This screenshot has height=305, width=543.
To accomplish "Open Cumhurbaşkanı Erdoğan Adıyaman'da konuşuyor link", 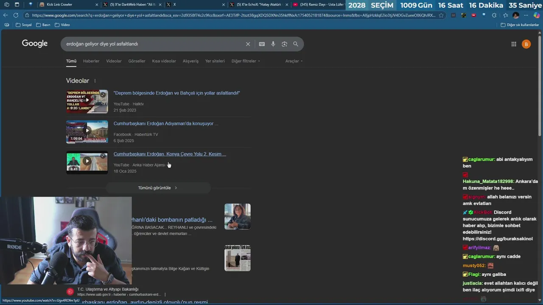I will (x=166, y=124).
